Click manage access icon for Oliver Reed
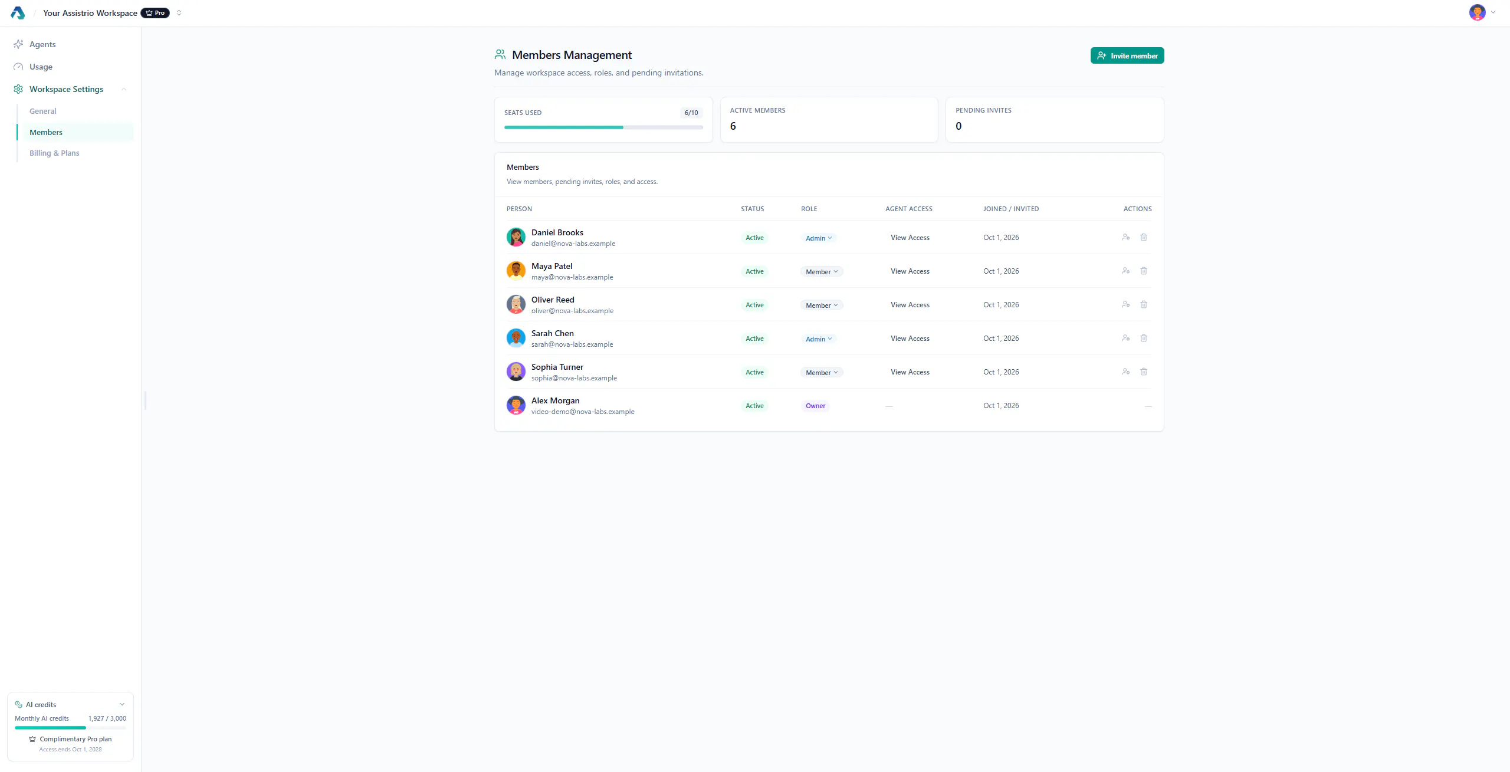The image size is (1510, 772). (1126, 304)
